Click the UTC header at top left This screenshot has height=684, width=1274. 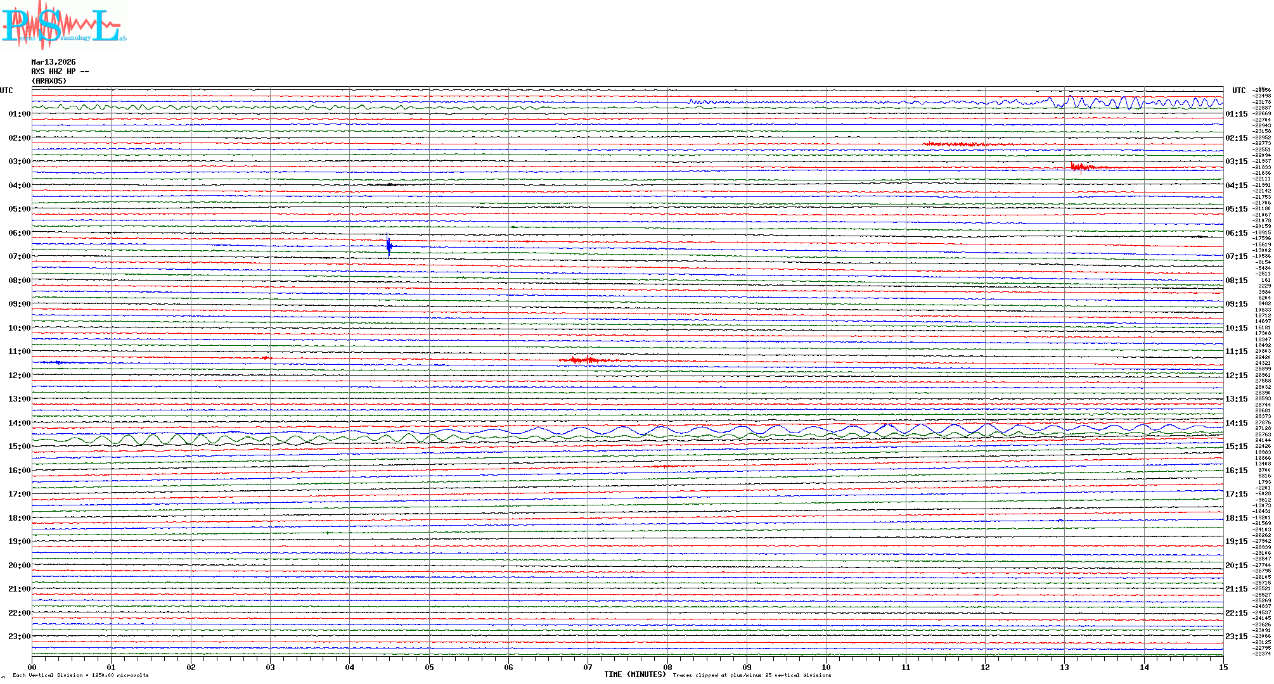[x=6, y=91]
